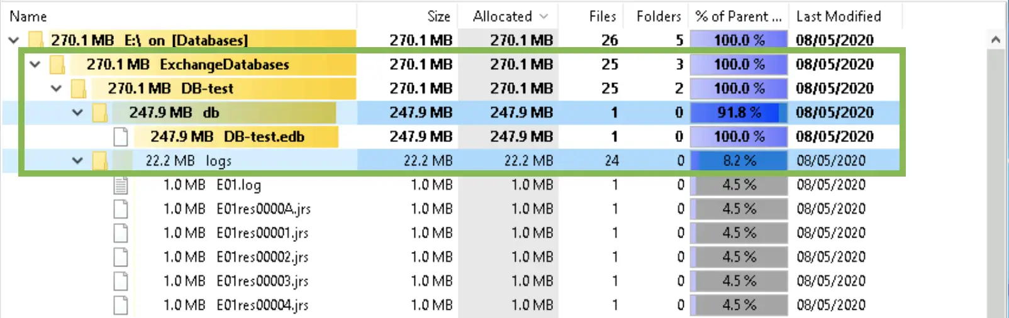Click the E01.log text file icon

(121, 185)
